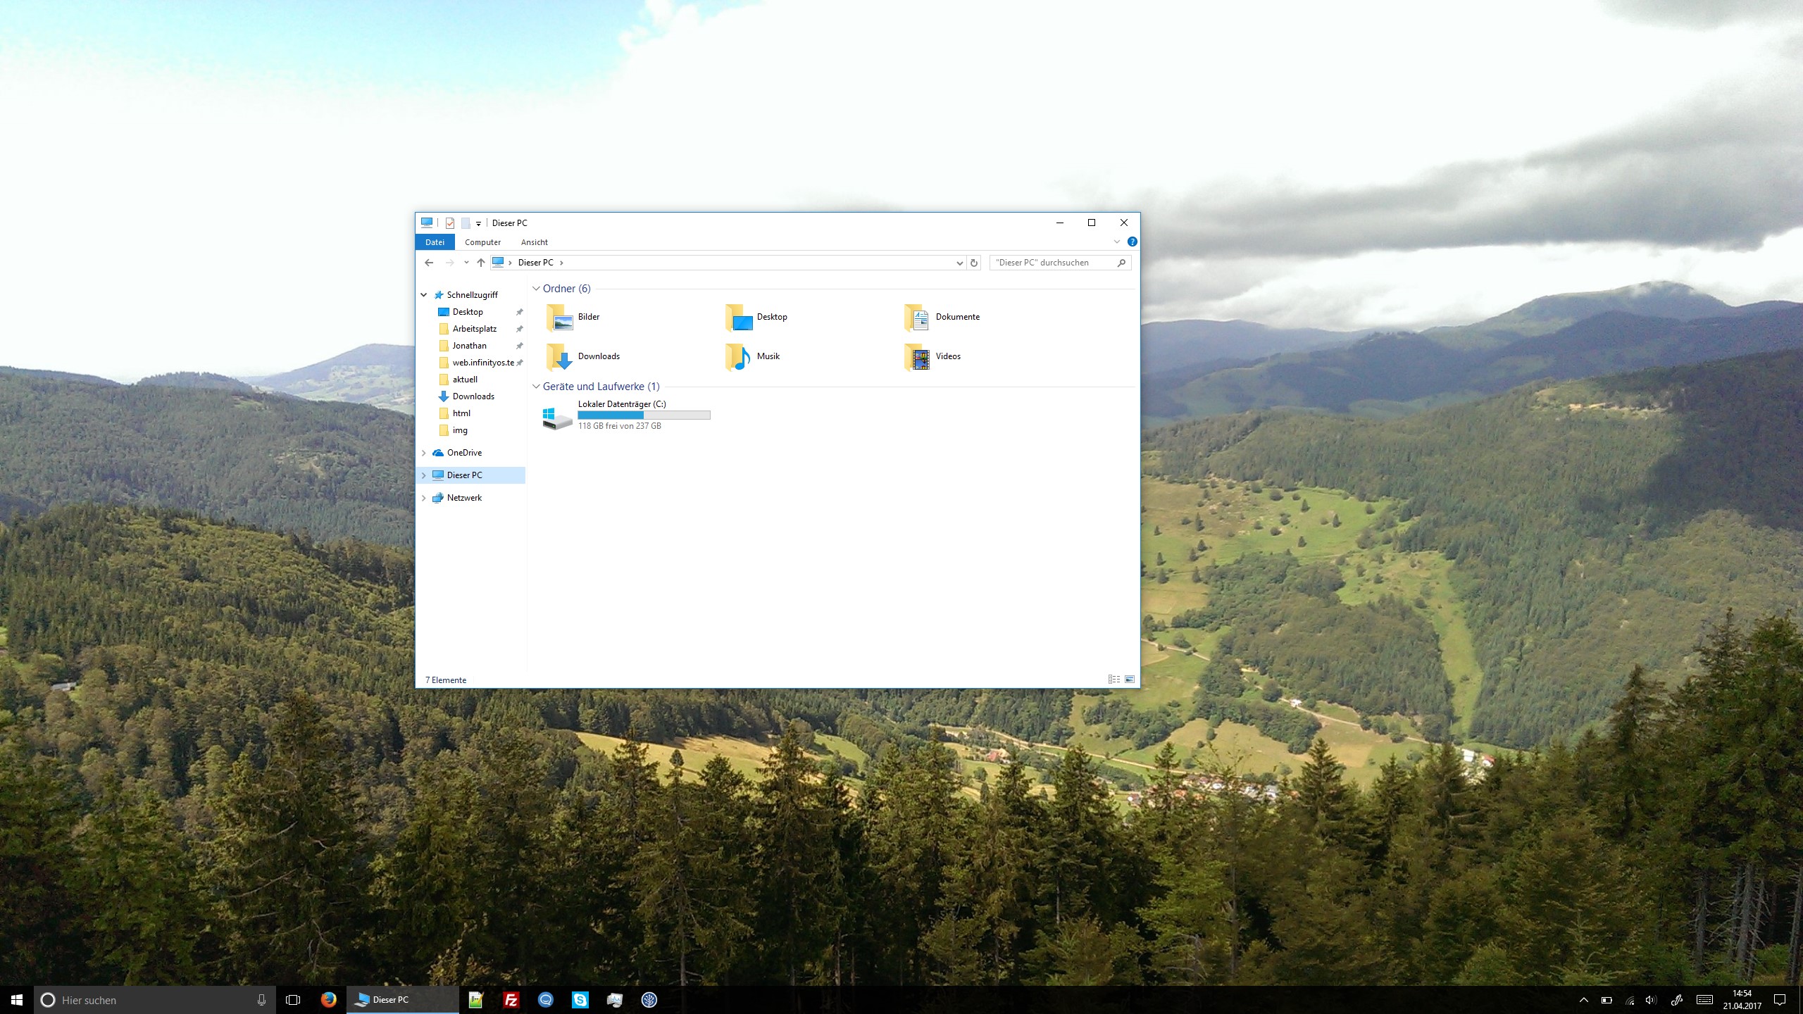Launch FileZilla from the taskbar
The width and height of the screenshot is (1803, 1014).
pyautogui.click(x=511, y=999)
